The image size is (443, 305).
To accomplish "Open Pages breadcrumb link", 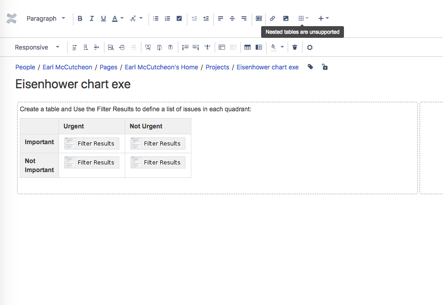I will coord(108,67).
